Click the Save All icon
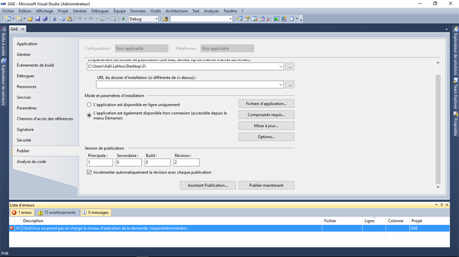 pyautogui.click(x=45, y=19)
